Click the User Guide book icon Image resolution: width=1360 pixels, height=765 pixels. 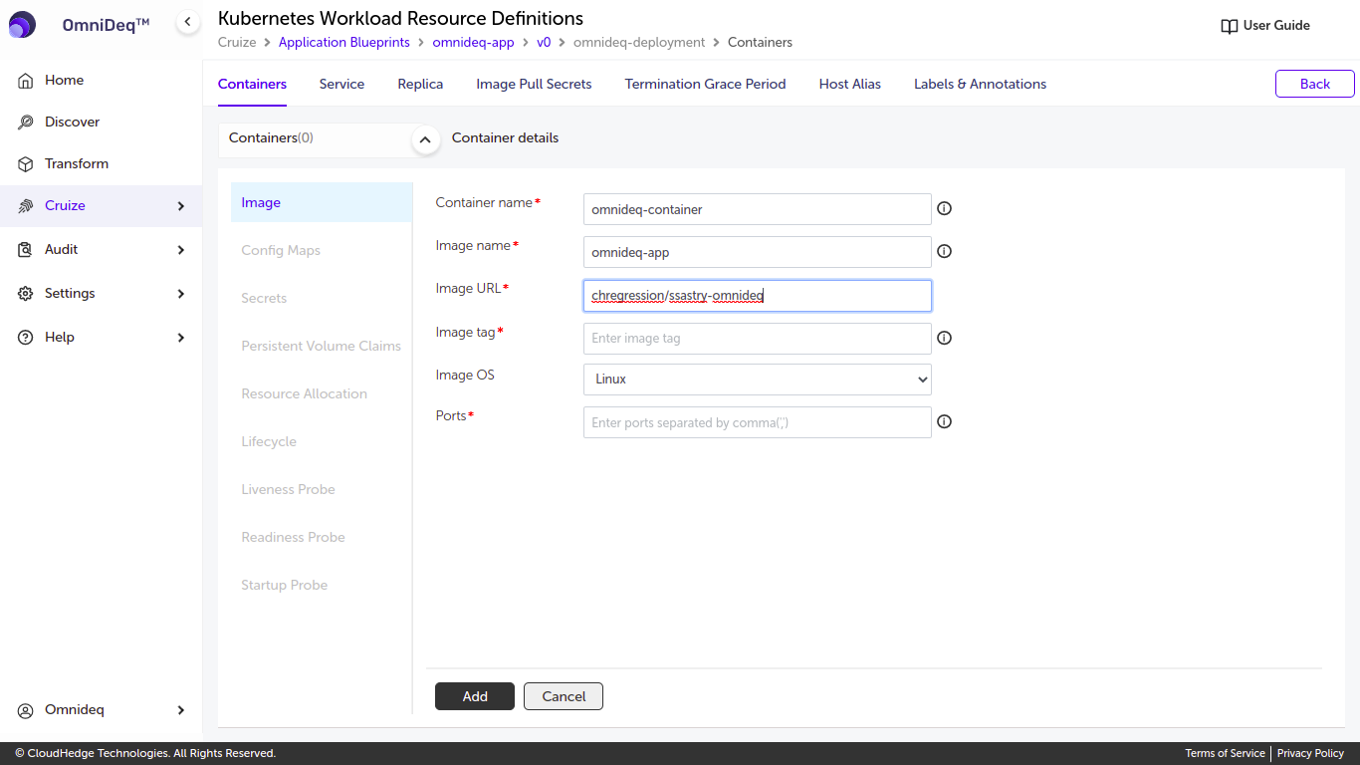pyautogui.click(x=1230, y=26)
